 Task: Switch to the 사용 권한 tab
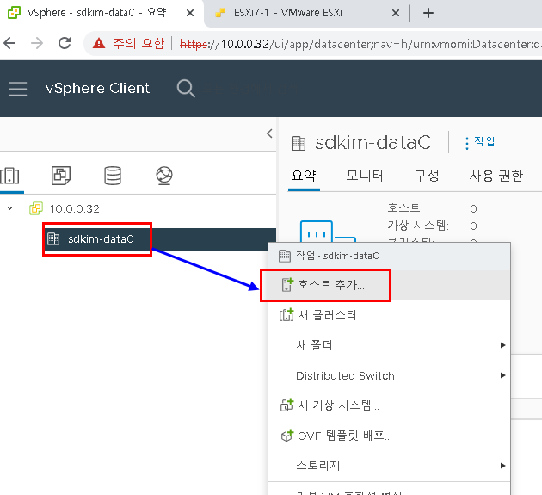point(496,176)
